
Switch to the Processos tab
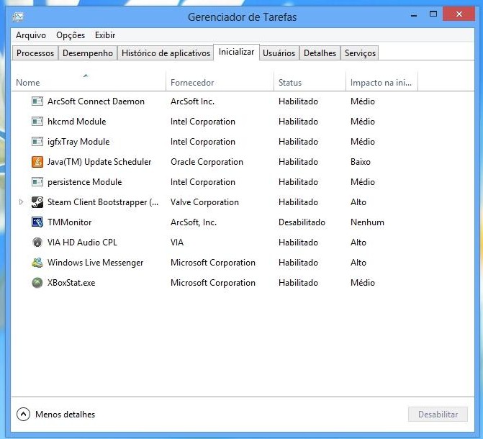point(35,53)
